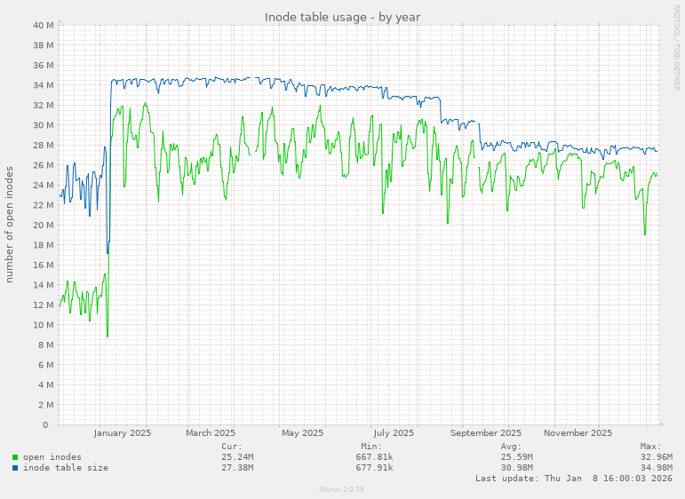This screenshot has height=499, width=685.
Task: Click the 'March 2025' axis label
Action: [211, 433]
